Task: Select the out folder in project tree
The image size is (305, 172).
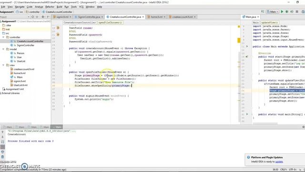Action: point(8,29)
